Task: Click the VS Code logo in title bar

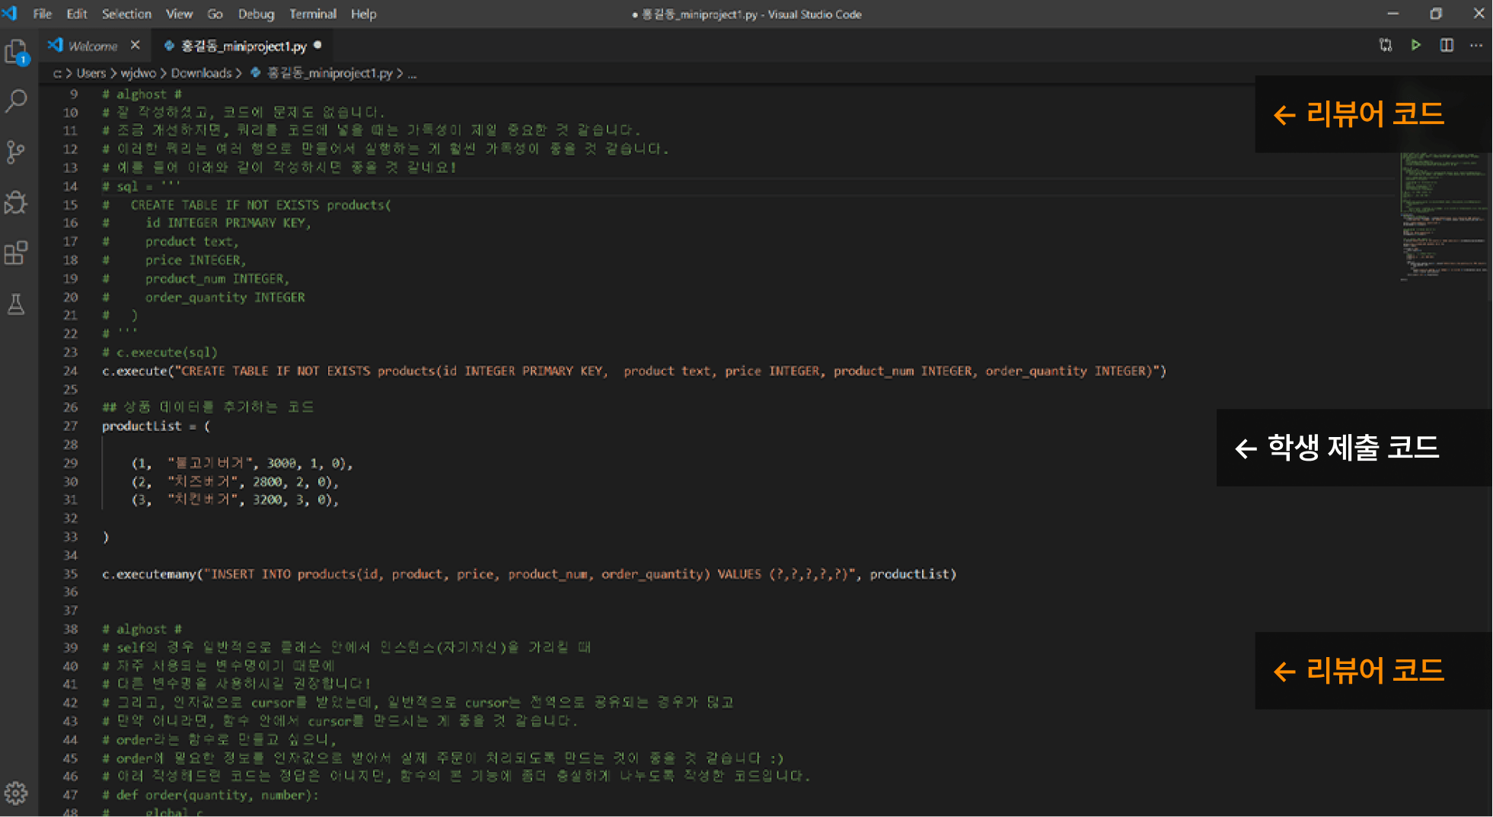Action: coord(10,13)
